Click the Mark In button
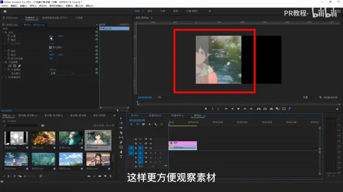Image resolution: width=343 pixels, height=192 pixels. (213, 109)
